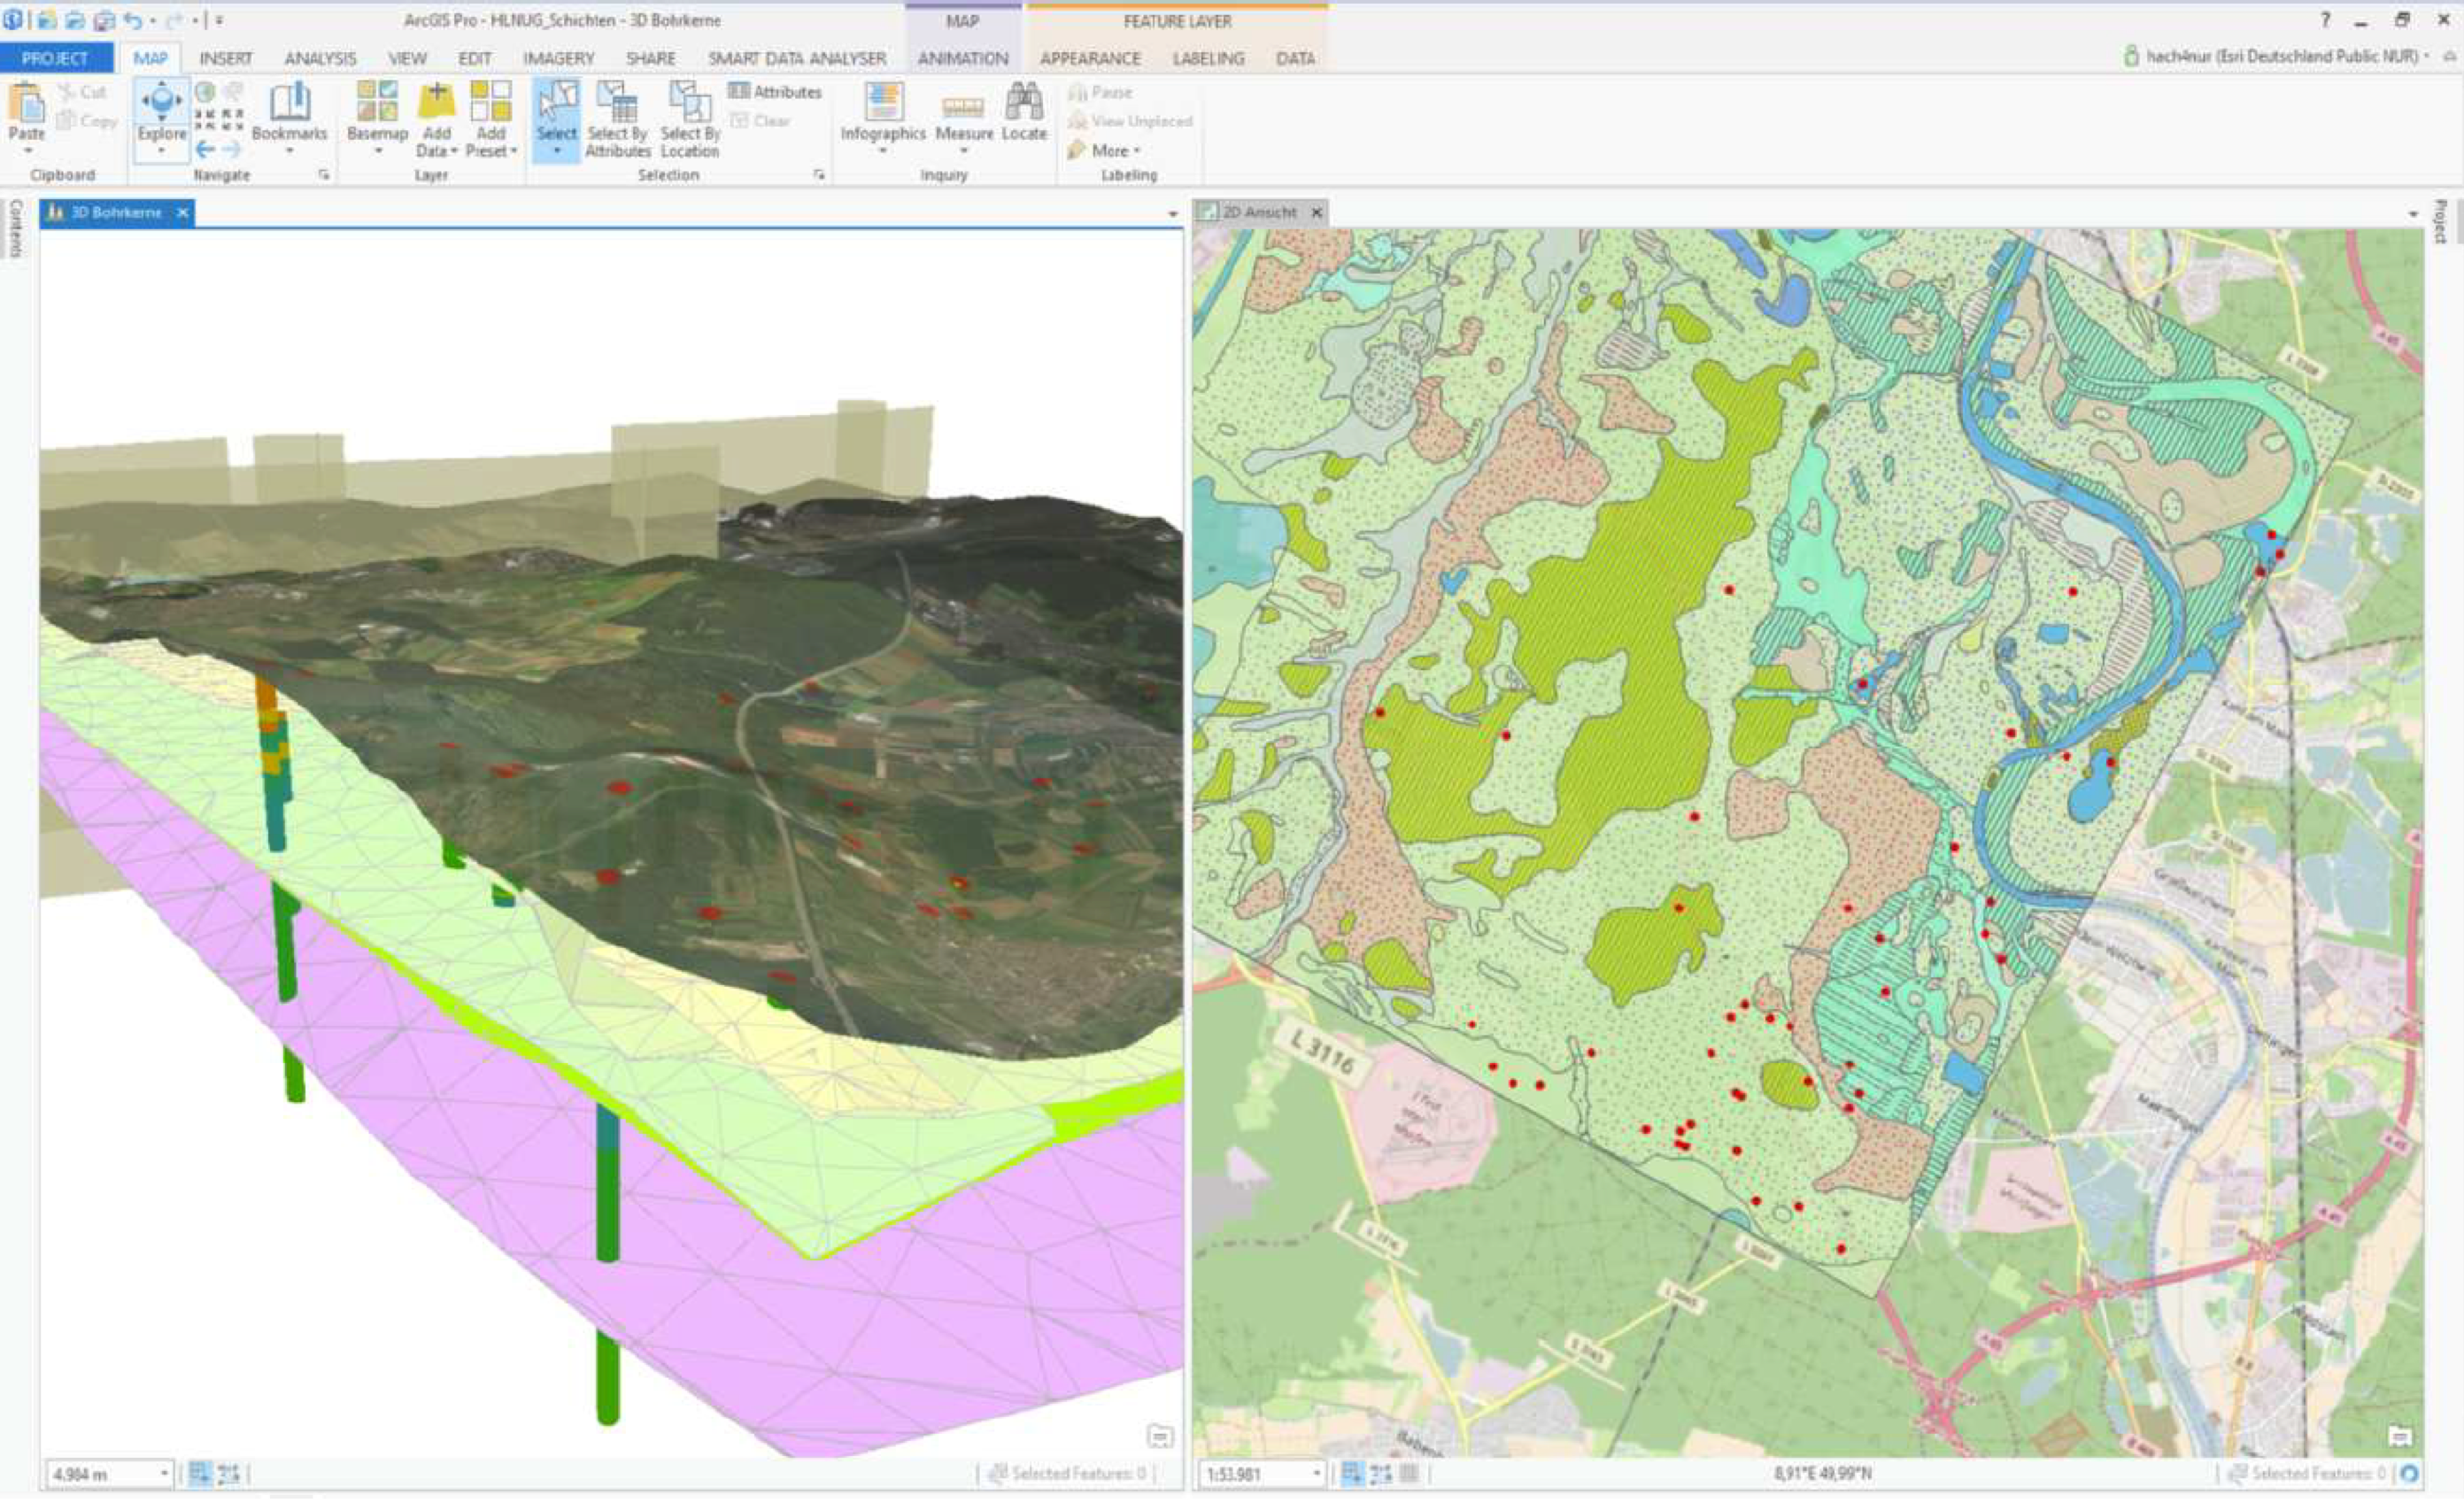Image resolution: width=2464 pixels, height=1510 pixels.
Task: Click the Save project icon
Action: click(103, 20)
